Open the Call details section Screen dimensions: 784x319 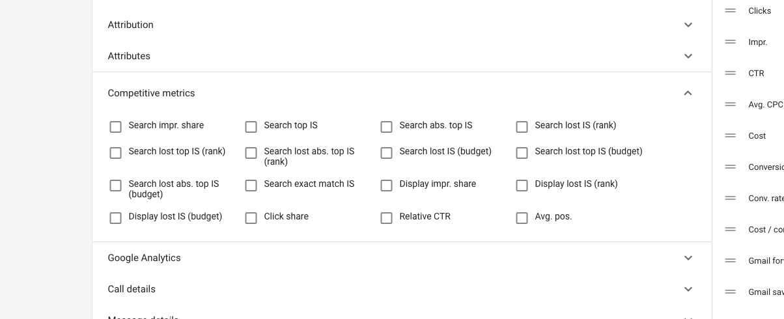(688, 289)
